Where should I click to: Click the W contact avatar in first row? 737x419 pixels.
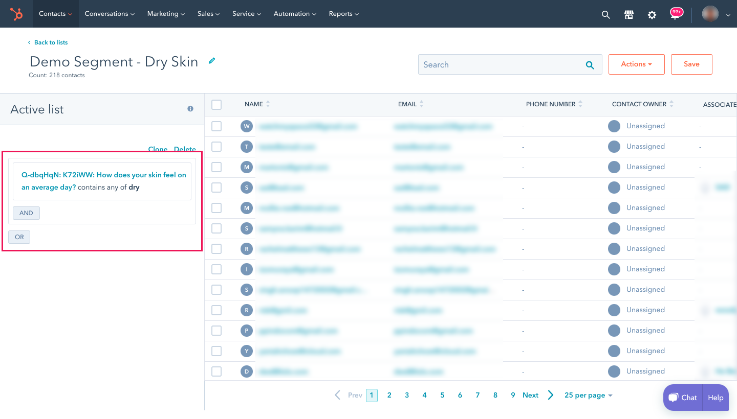pyautogui.click(x=247, y=126)
